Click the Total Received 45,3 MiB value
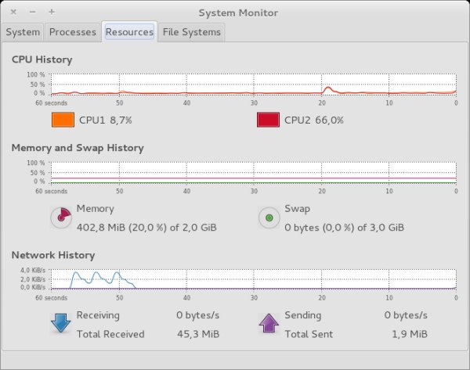Viewport: 470px width, 370px height. coord(194,334)
